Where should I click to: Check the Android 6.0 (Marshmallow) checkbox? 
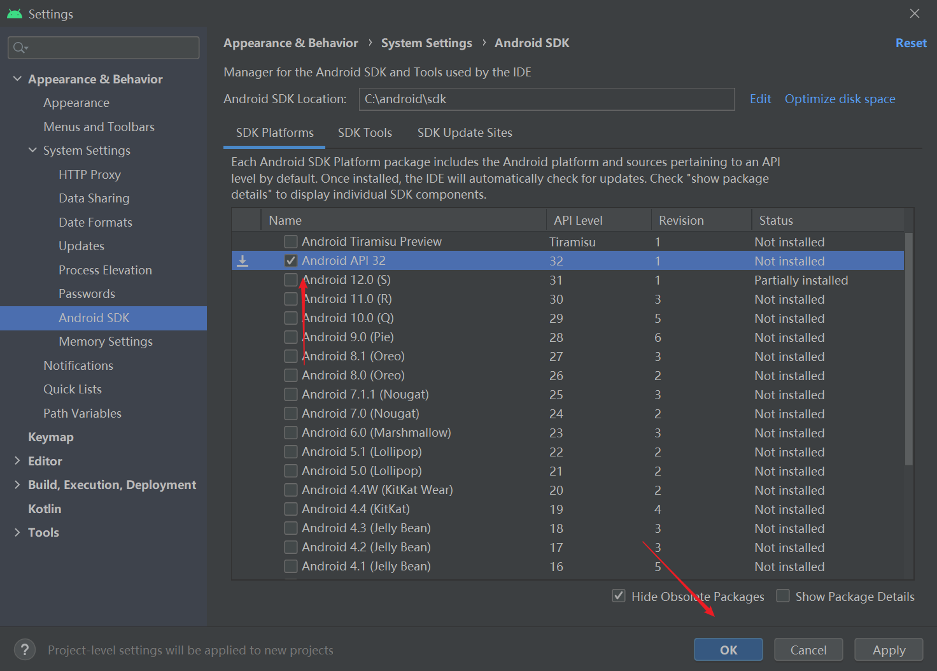[x=291, y=432]
